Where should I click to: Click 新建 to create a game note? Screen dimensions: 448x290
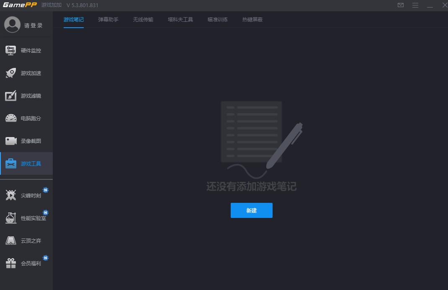[x=251, y=210]
